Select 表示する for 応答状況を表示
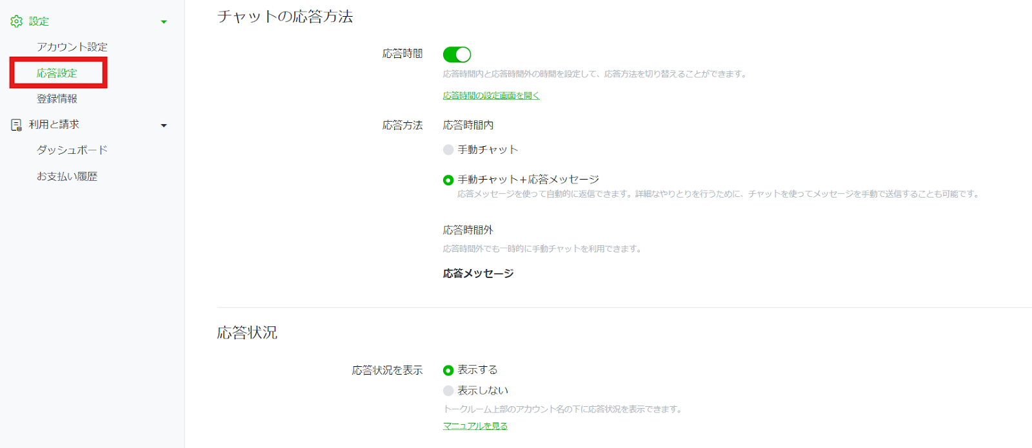 coord(448,370)
